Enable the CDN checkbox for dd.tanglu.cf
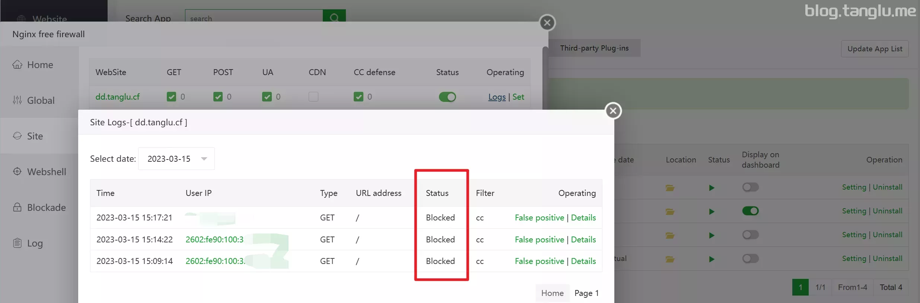Screen dimensions: 920x303 tap(313, 97)
